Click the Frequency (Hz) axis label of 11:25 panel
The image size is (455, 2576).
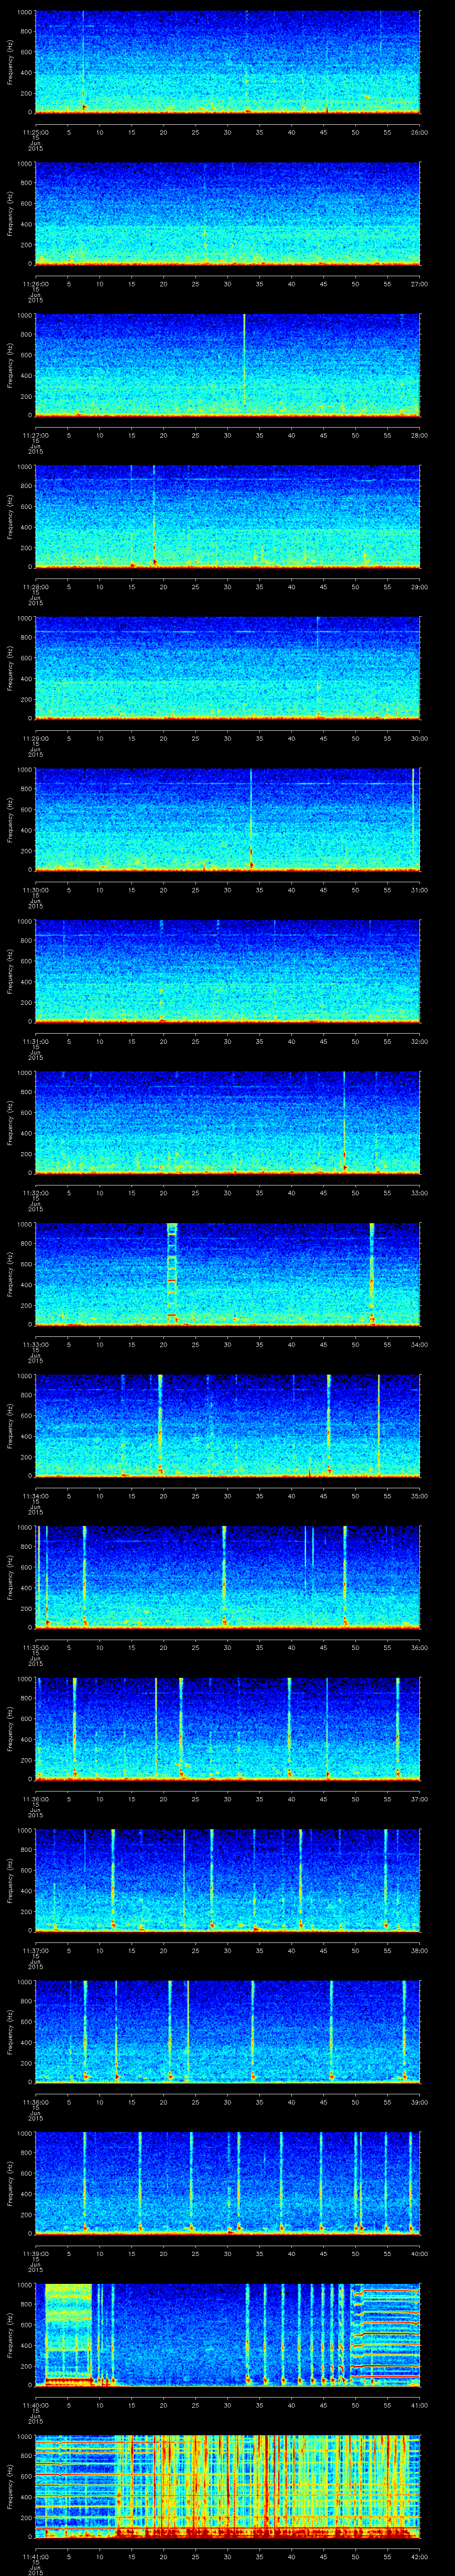pos(10,62)
